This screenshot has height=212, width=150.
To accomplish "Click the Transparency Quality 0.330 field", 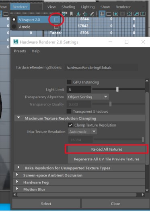I will coord(79,104).
